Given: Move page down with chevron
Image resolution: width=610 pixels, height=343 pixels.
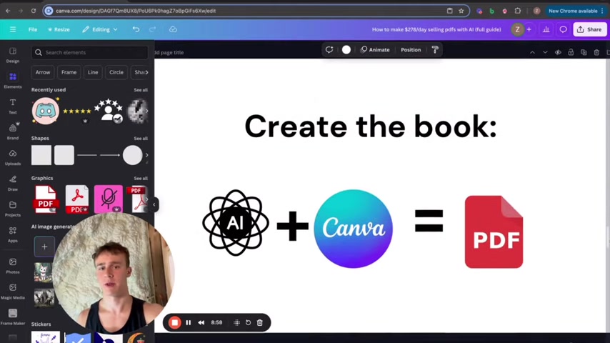Looking at the screenshot, I should pyautogui.click(x=545, y=53).
